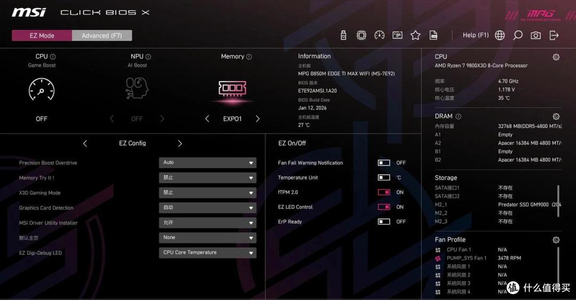Toggle ErP Ready switch
Image resolution: width=576 pixels, height=300 pixels.
pos(384,222)
